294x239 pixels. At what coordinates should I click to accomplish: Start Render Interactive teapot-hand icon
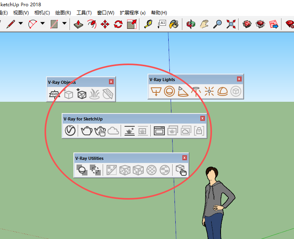[x=100, y=131]
